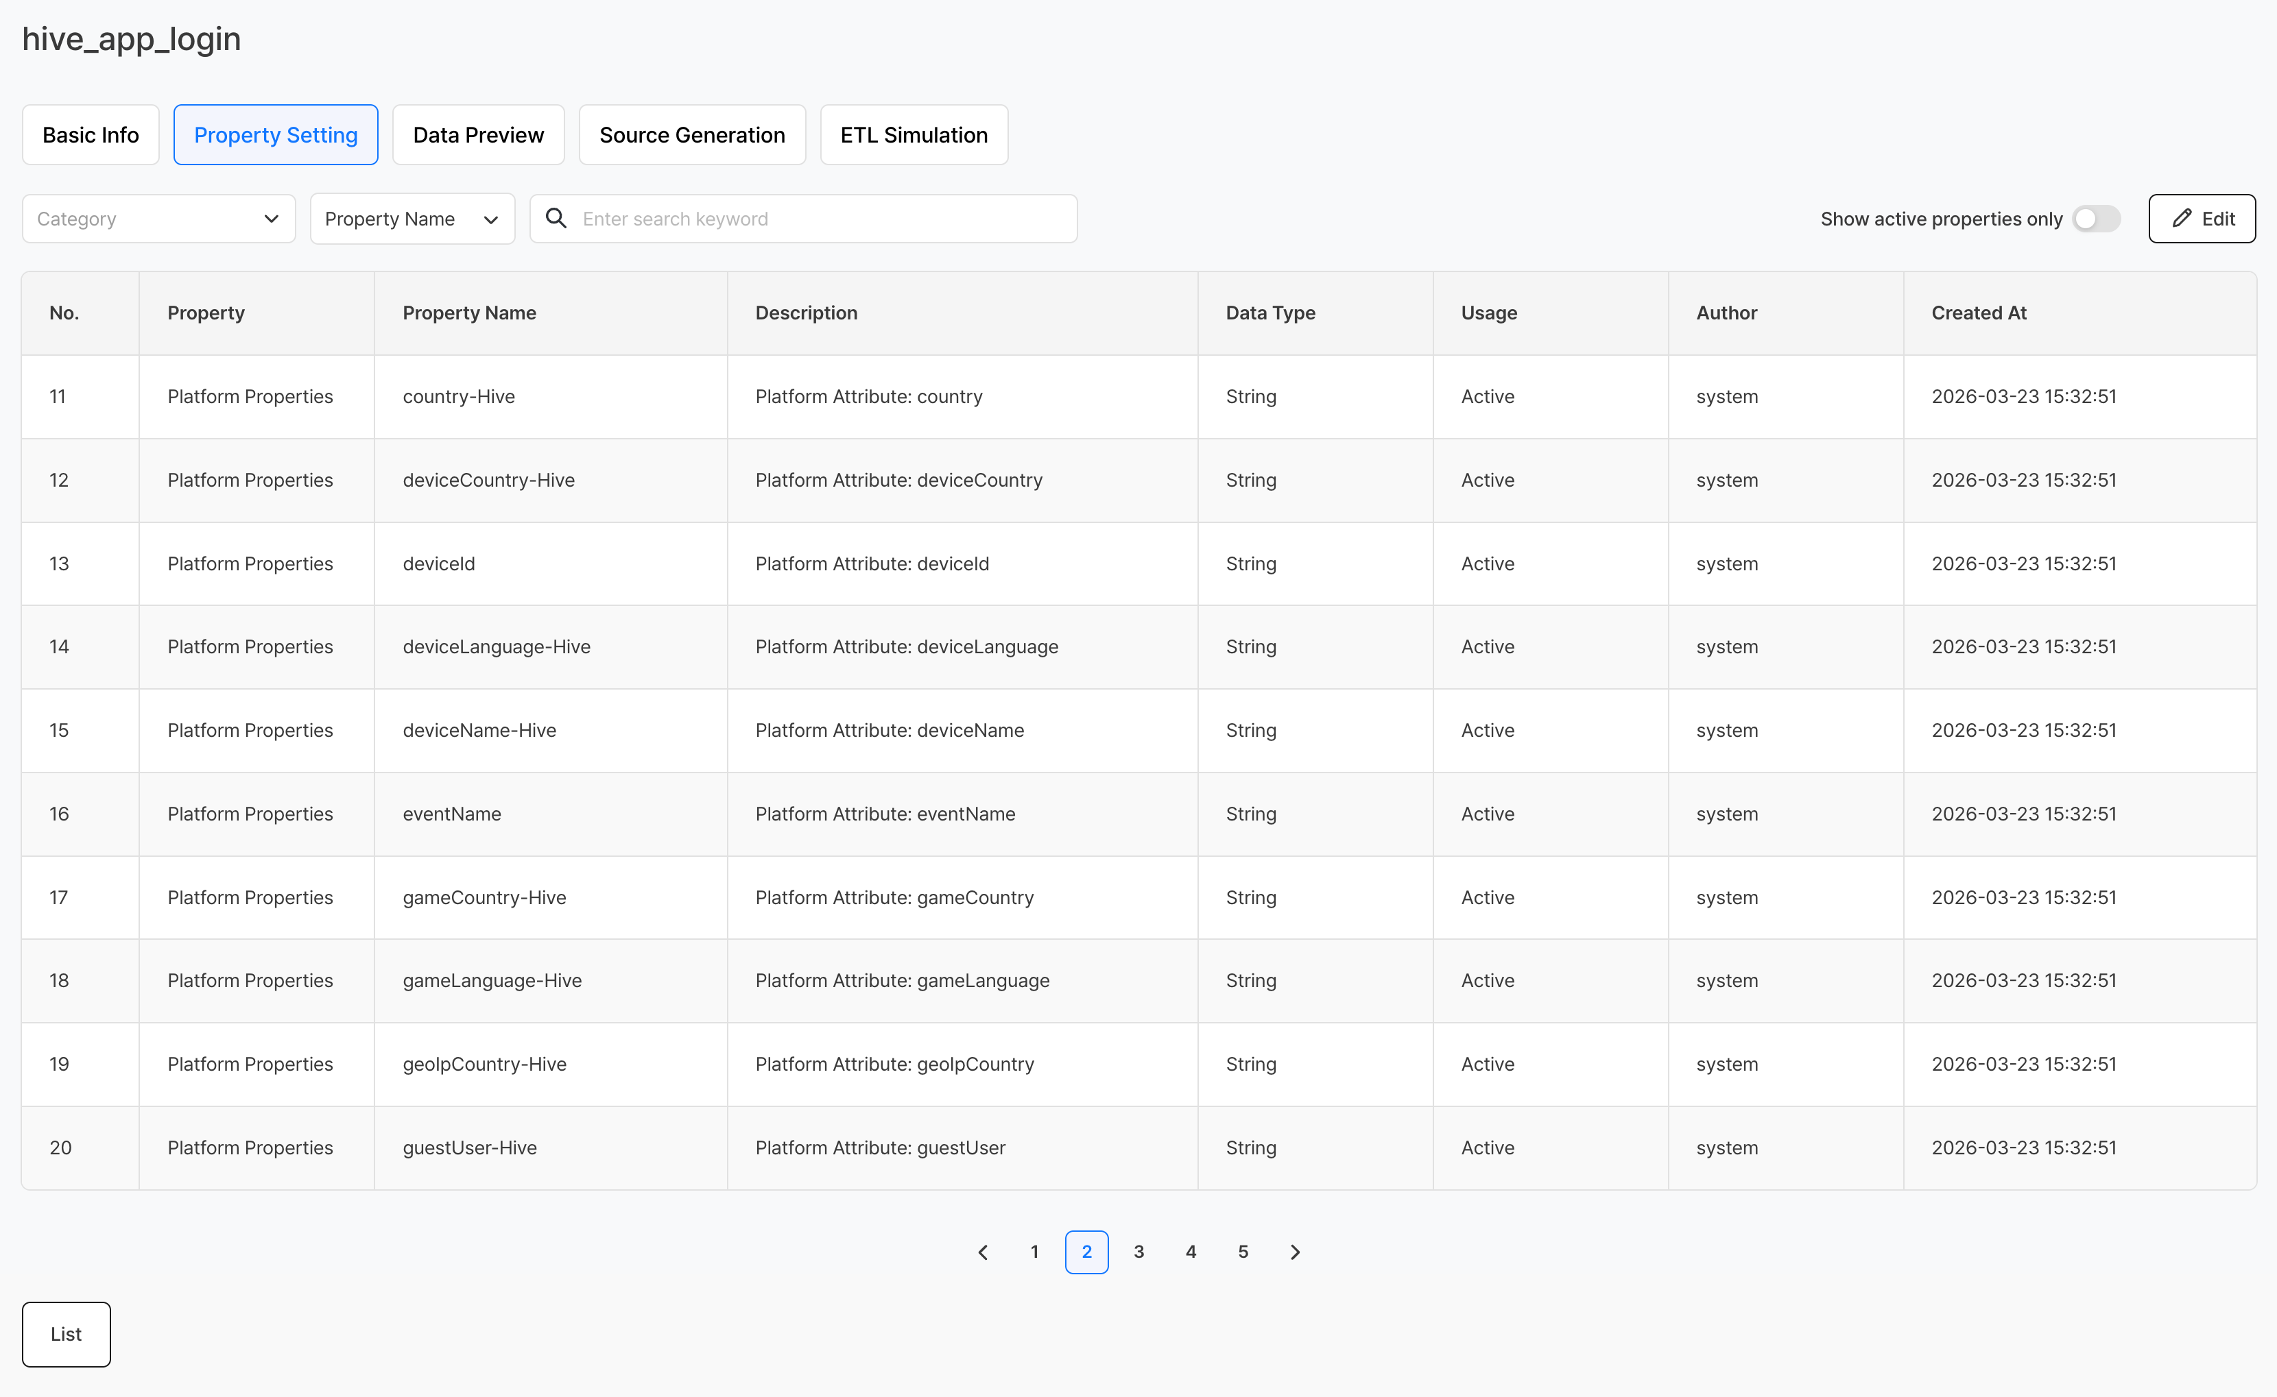
Task: Go to previous page arrow
Action: pos(983,1252)
